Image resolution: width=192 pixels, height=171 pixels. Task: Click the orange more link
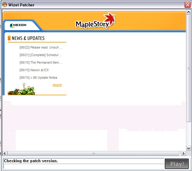[x=57, y=85]
